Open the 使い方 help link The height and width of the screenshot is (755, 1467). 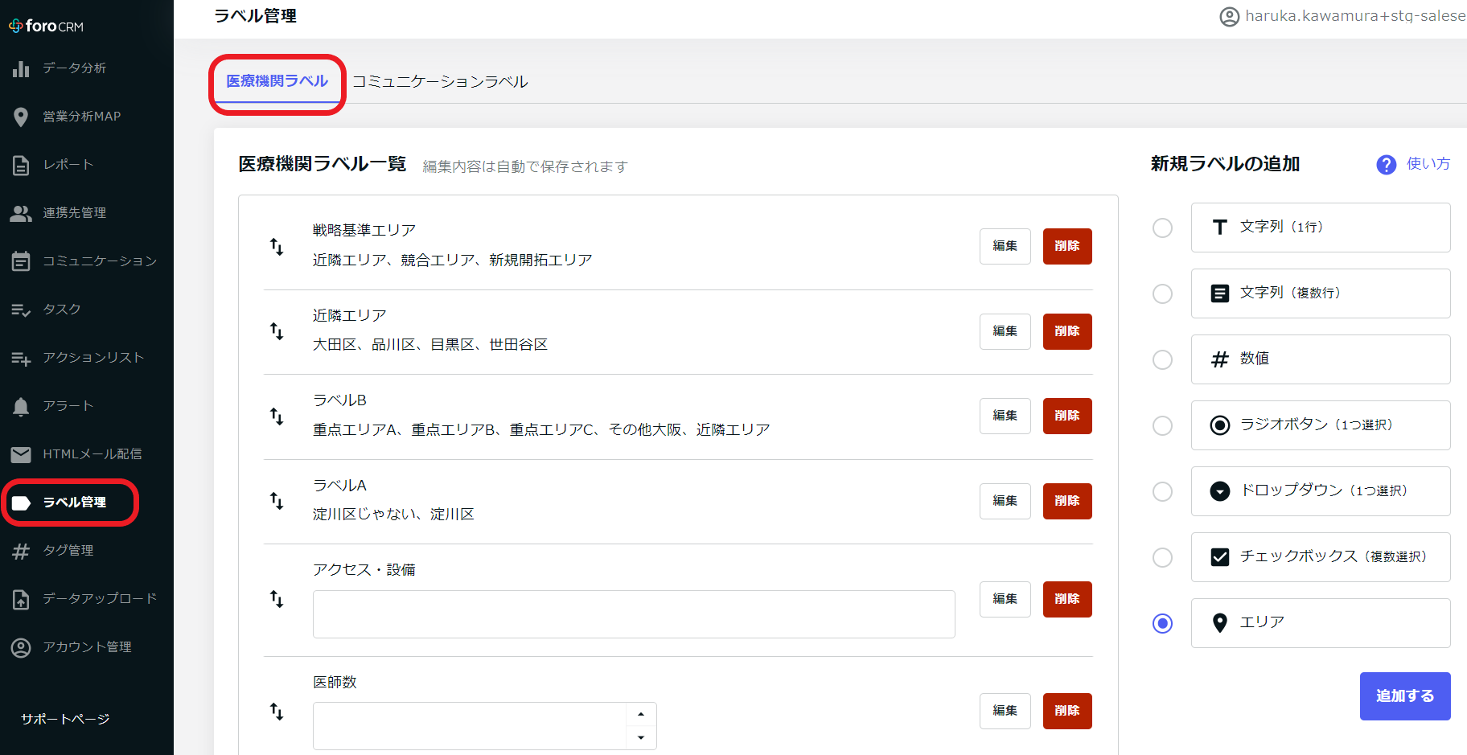(x=1428, y=164)
